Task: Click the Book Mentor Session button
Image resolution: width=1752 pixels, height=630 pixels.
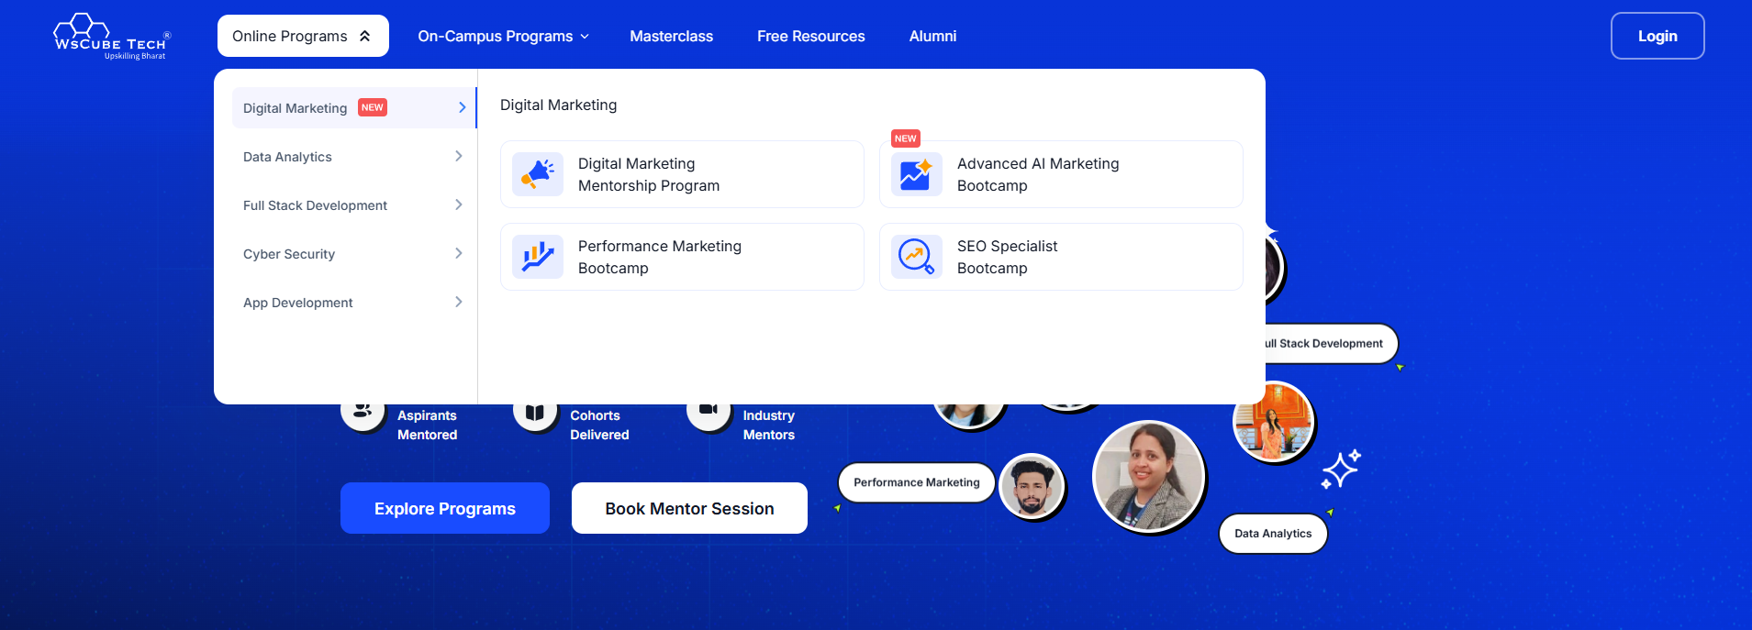Action: click(689, 508)
